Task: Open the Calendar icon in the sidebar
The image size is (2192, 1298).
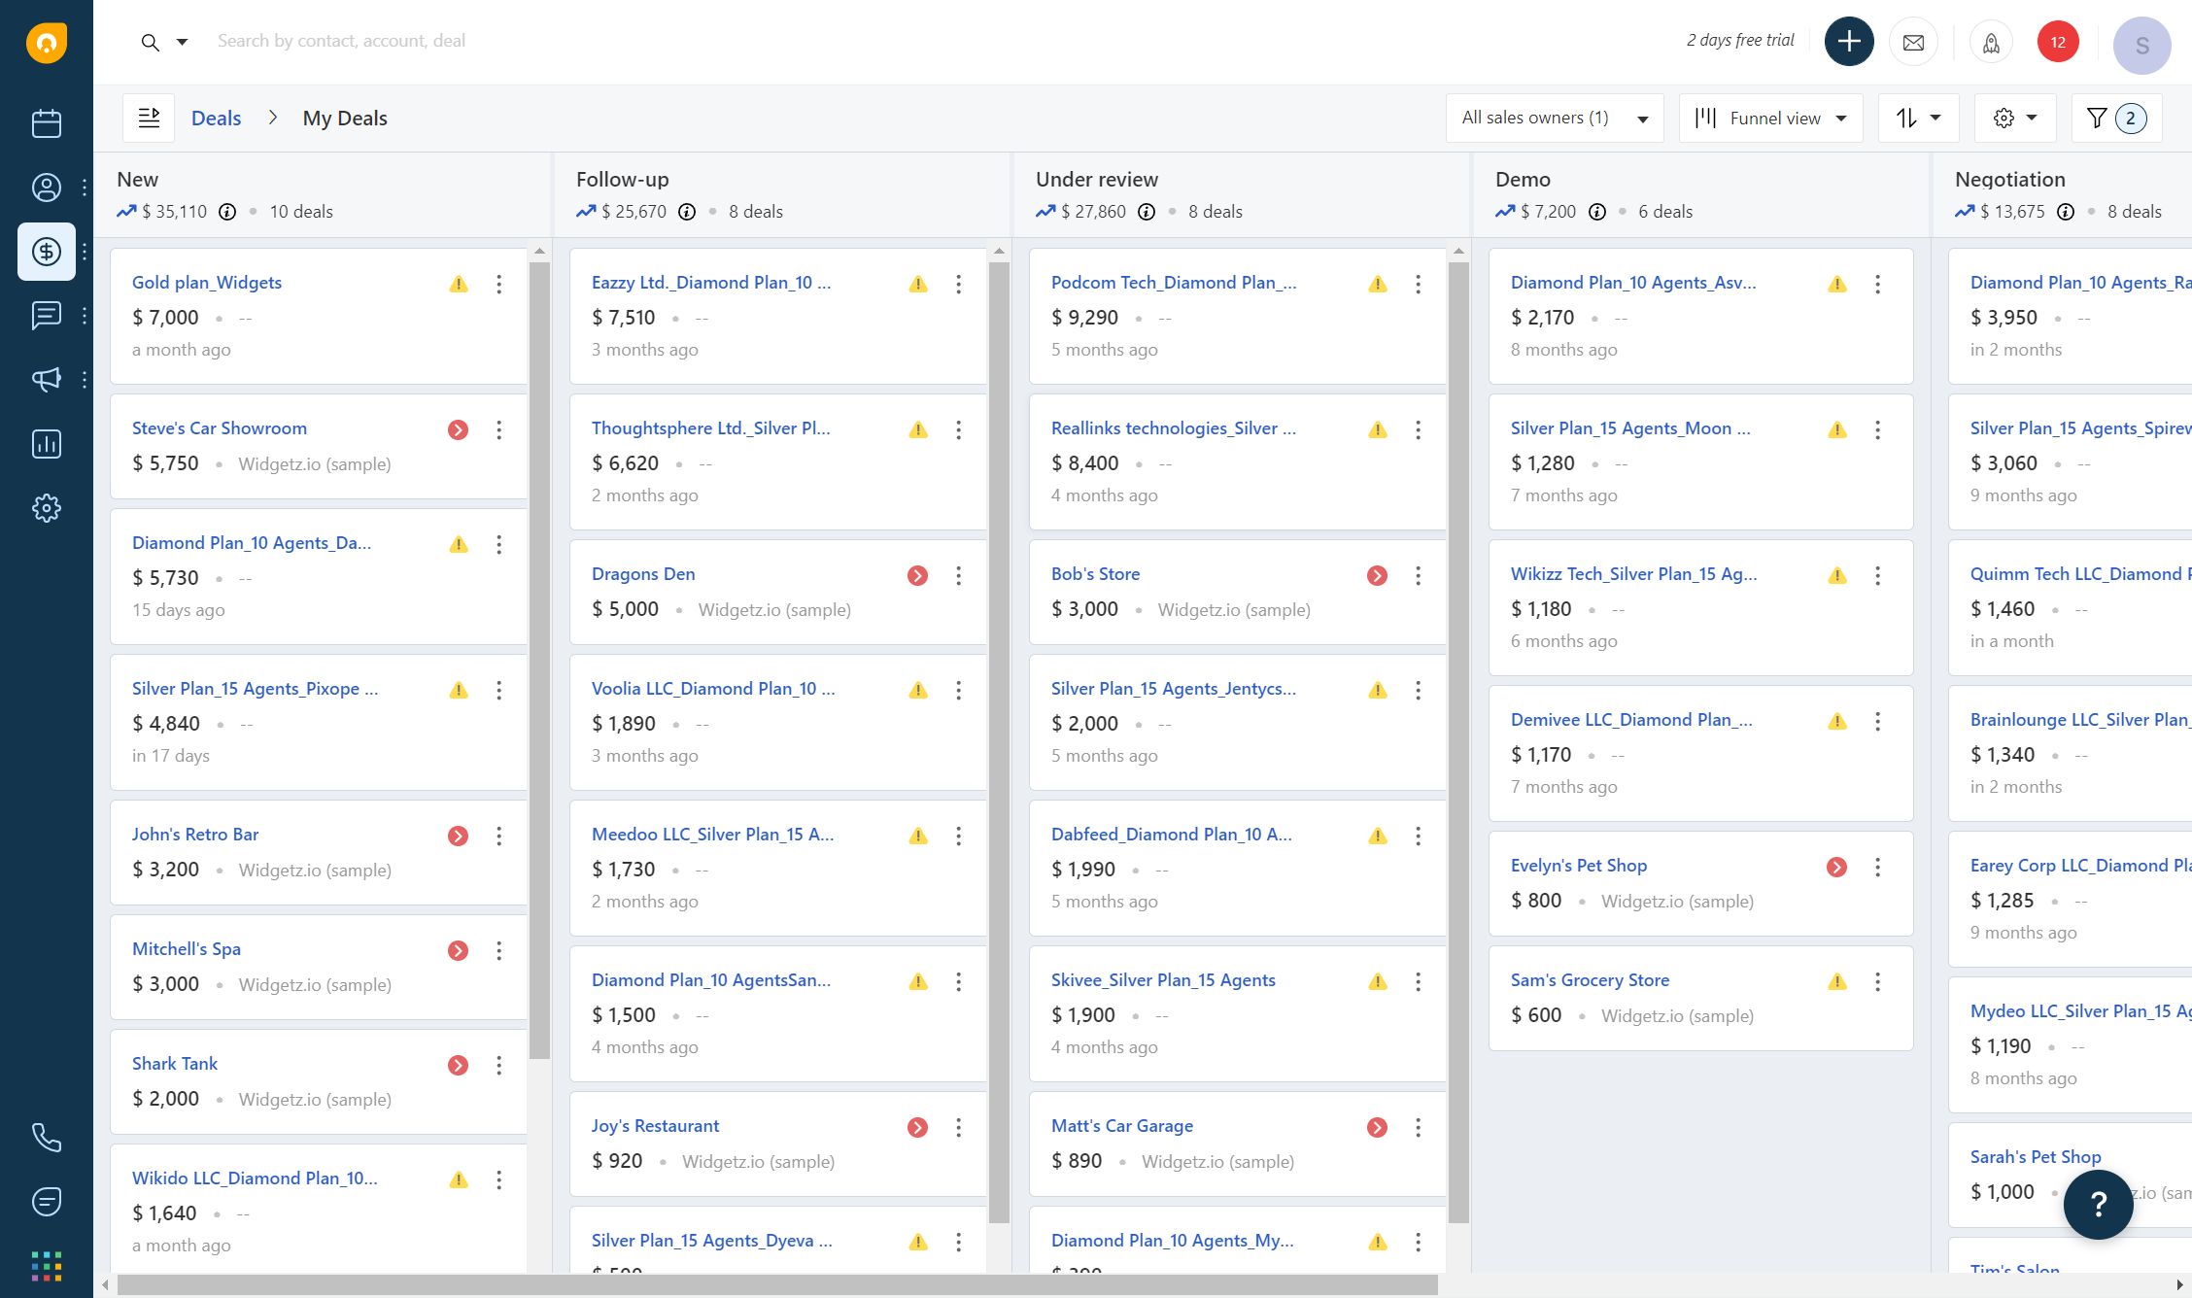Action: tap(46, 123)
